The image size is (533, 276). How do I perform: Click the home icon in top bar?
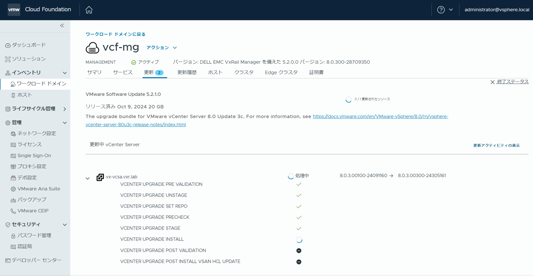[89, 10]
